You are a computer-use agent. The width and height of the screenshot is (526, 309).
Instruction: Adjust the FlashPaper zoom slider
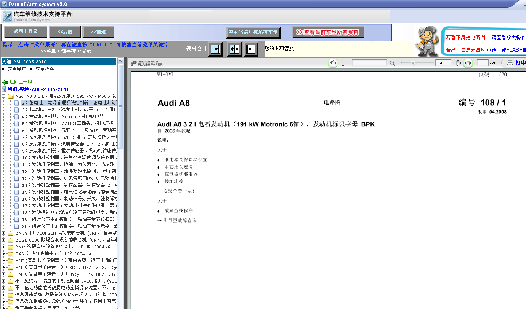click(x=413, y=63)
